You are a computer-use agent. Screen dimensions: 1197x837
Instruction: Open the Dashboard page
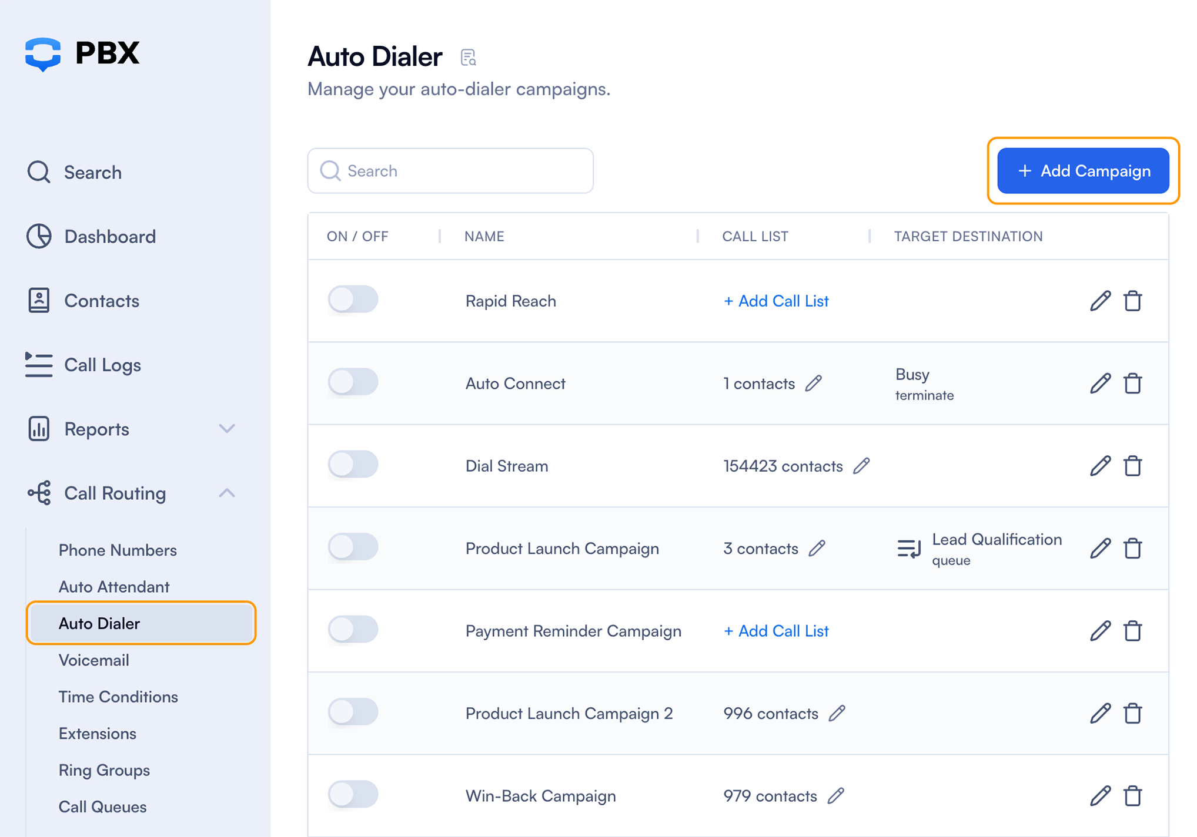[x=109, y=237]
